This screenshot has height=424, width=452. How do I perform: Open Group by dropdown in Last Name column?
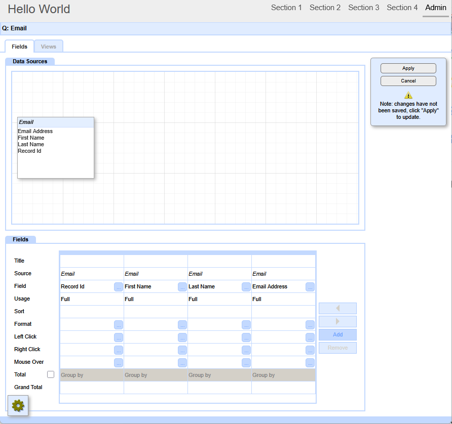pos(219,375)
